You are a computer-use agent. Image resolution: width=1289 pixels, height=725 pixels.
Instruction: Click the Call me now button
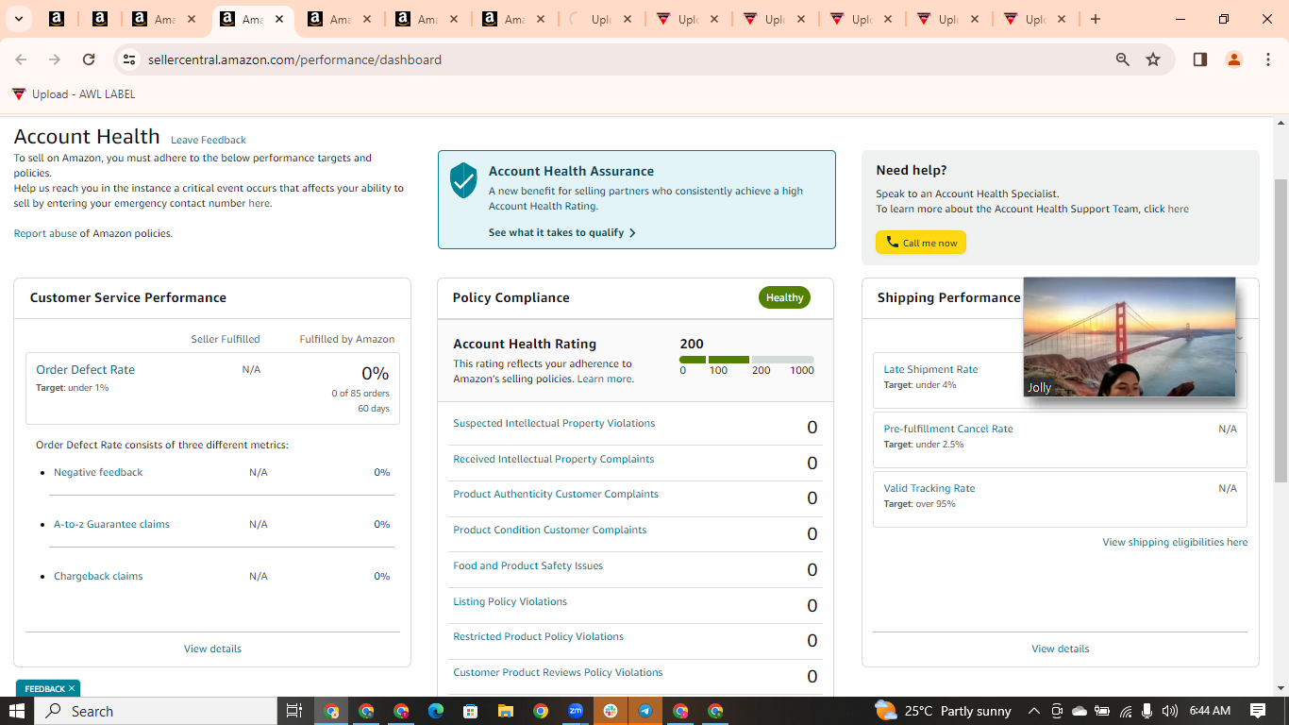[x=921, y=243]
